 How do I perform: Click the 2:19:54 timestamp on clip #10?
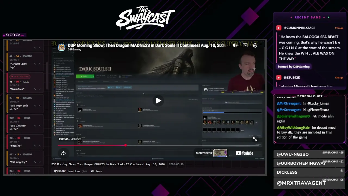coord(14,122)
